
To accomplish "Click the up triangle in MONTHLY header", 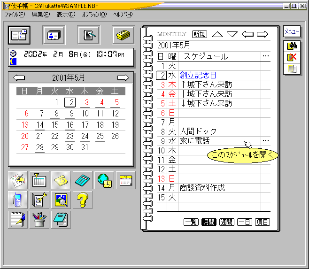I will tap(217, 34).
